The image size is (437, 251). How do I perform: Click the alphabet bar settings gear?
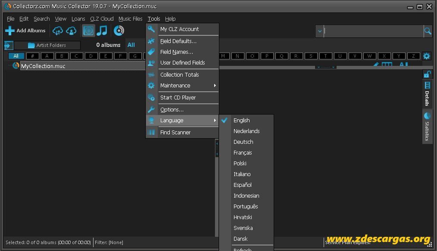click(x=426, y=56)
